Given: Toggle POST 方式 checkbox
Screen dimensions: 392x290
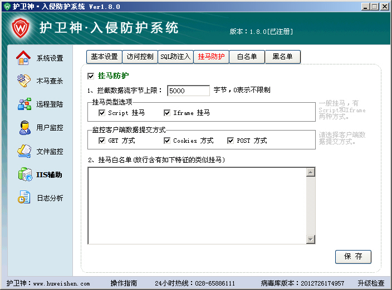Looking at the screenshot, I should (231, 141).
